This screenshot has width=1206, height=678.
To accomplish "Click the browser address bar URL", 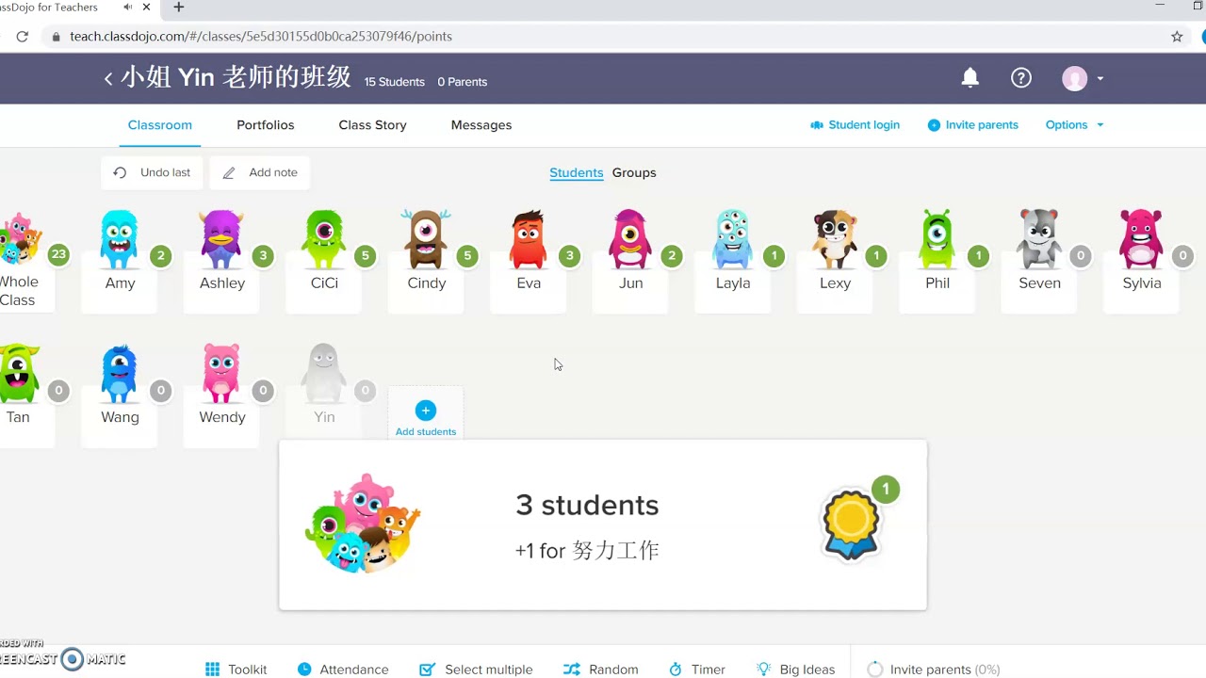I will point(261,37).
